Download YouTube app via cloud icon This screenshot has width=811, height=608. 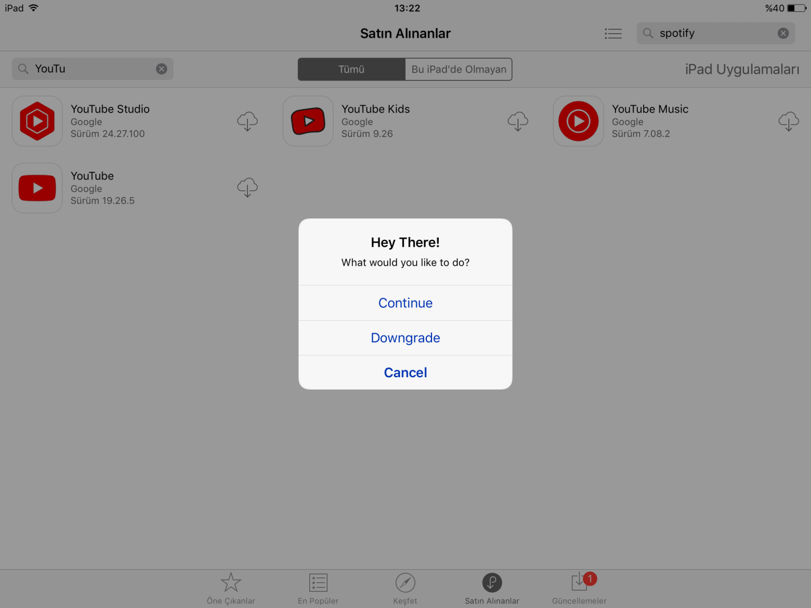tap(247, 187)
